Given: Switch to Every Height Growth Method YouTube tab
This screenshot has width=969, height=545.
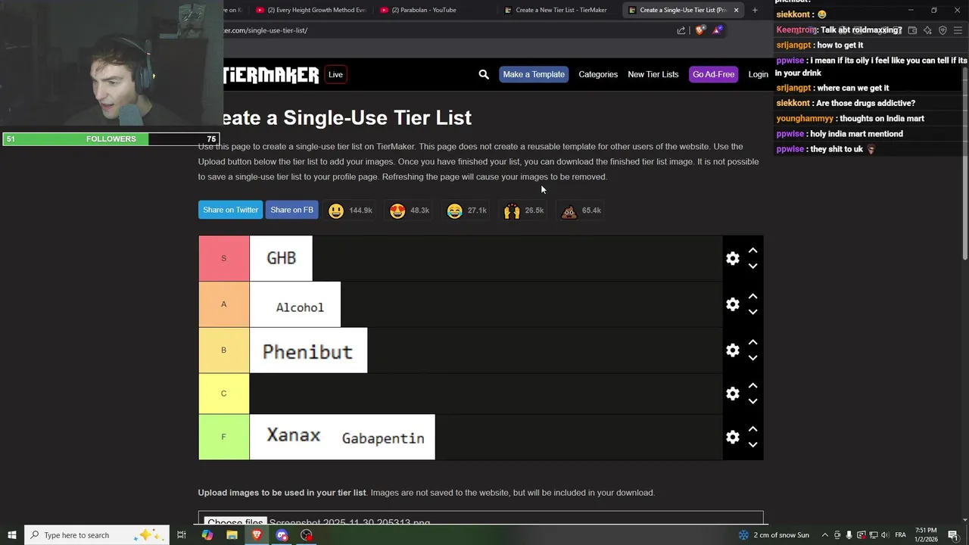Looking at the screenshot, I should 310,10.
